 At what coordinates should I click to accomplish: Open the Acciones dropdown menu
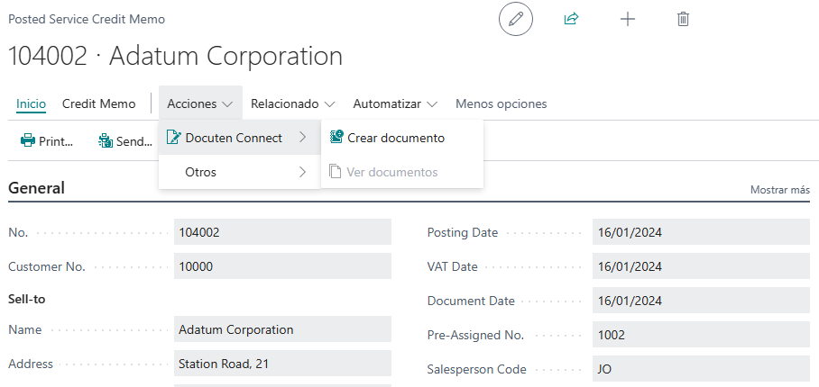tap(199, 103)
